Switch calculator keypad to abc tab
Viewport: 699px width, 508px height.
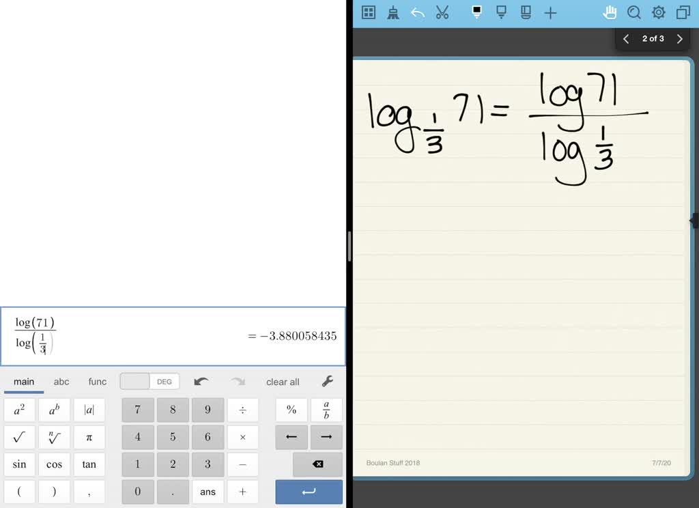pyautogui.click(x=61, y=382)
